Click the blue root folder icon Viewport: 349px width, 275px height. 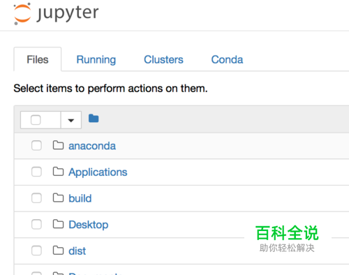94,119
